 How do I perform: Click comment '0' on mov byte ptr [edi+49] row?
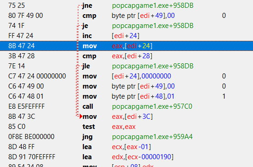tap(224, 86)
